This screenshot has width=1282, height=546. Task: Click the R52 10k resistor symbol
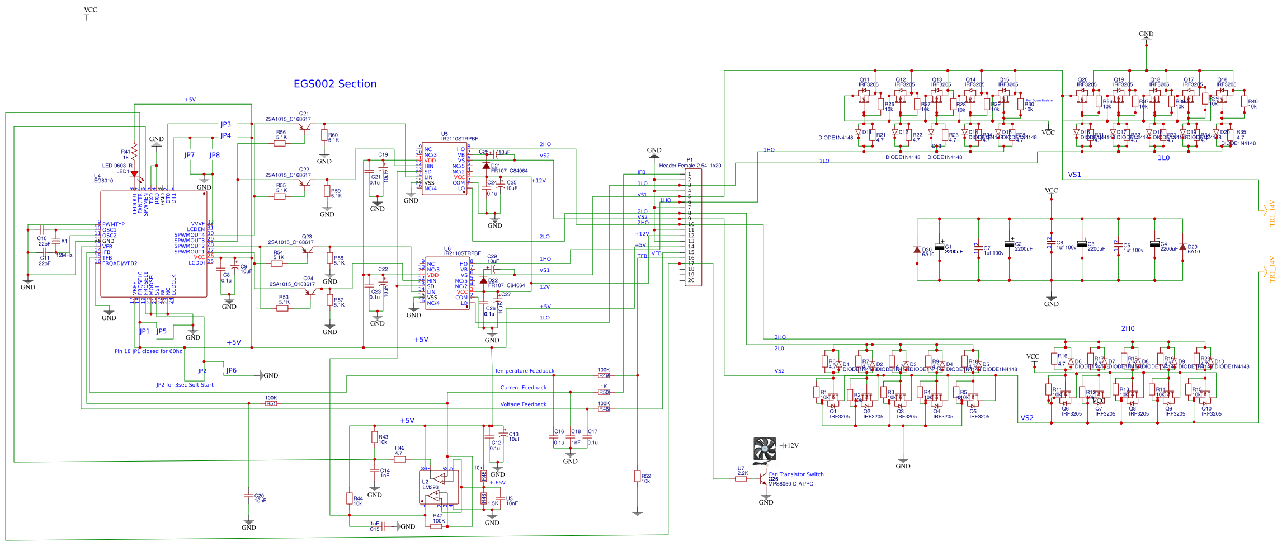(637, 476)
